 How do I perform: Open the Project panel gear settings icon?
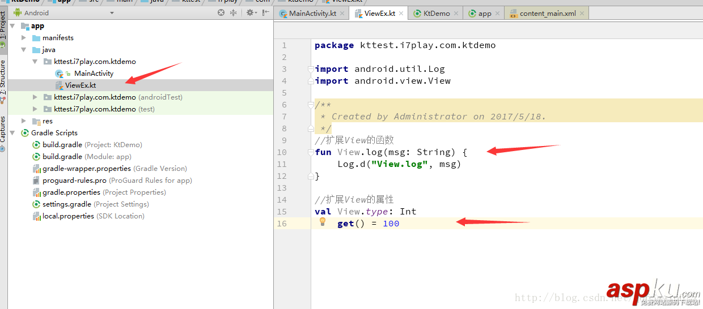pyautogui.click(x=250, y=12)
